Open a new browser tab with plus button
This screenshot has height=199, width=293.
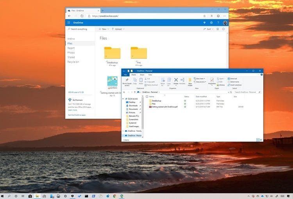point(103,11)
